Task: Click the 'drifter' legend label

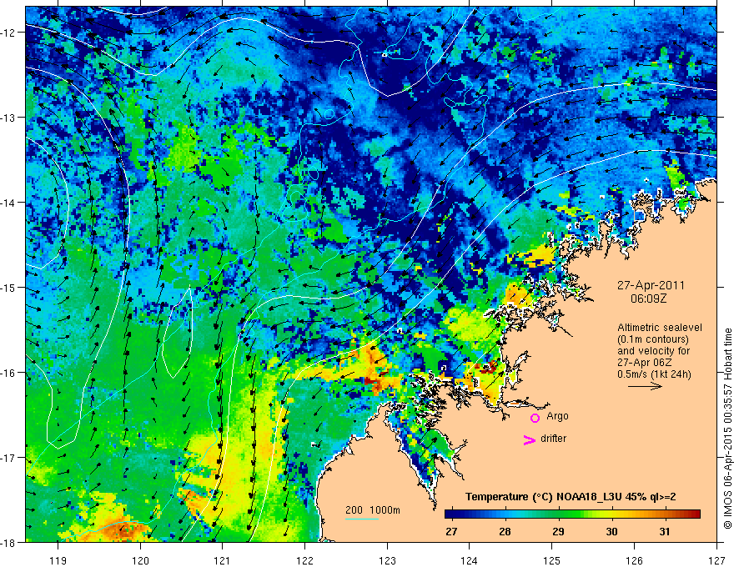Action: [553, 439]
